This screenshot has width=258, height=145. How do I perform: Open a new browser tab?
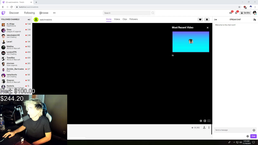(x=36, y=2)
